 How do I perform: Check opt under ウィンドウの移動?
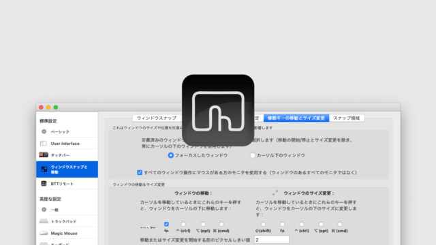(203, 224)
